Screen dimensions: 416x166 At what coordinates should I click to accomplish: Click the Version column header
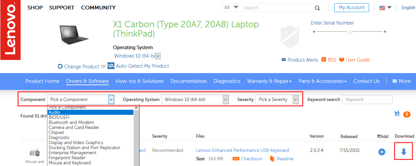[x=317, y=136]
